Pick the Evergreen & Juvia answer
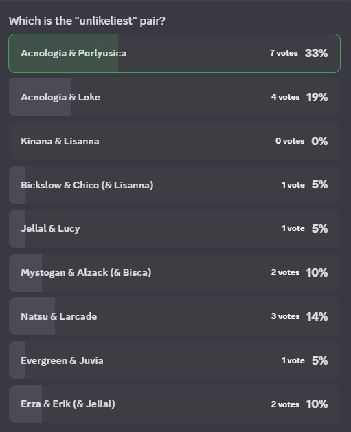Screen dimensions: 351x432 [x=174, y=360]
